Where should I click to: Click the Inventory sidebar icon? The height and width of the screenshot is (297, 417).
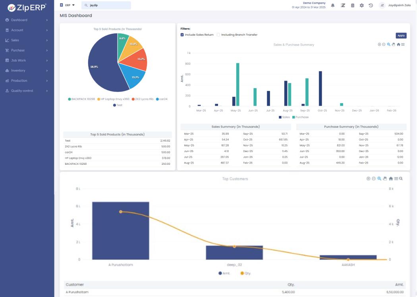(x=7, y=70)
